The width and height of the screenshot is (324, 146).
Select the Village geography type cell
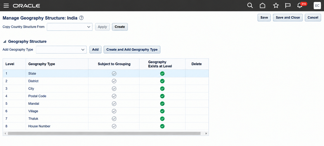(x=57, y=111)
